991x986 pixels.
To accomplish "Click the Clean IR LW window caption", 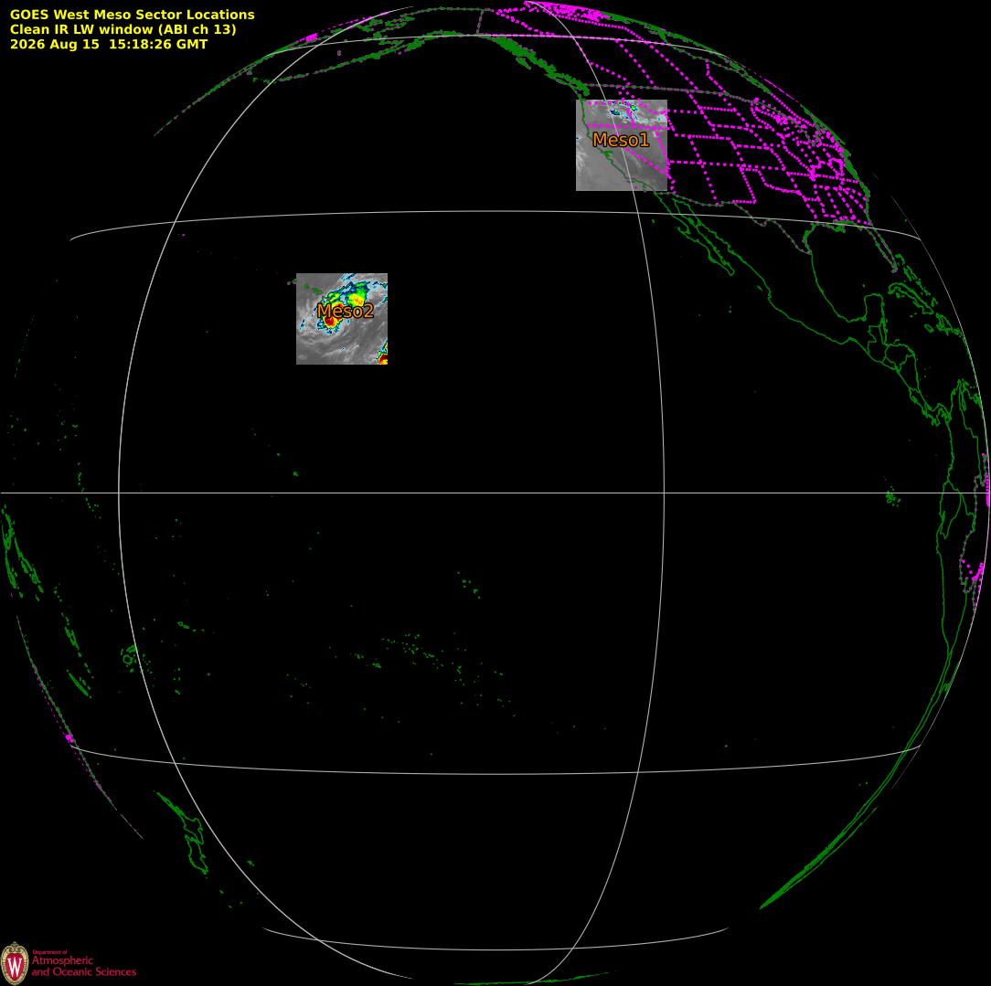I will 123,29.
